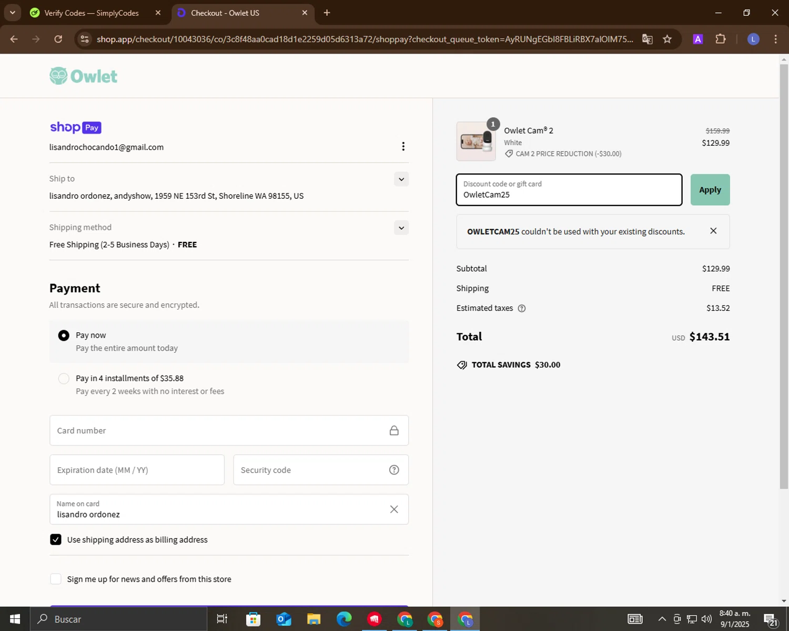The height and width of the screenshot is (631, 789).
Task: Click the Buscar taskbar search box
Action: [x=118, y=619]
